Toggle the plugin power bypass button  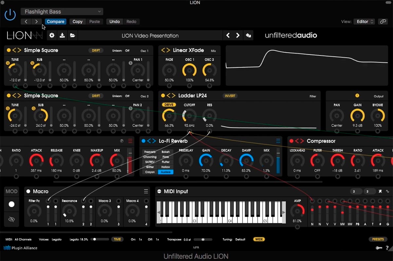(x=10, y=15)
